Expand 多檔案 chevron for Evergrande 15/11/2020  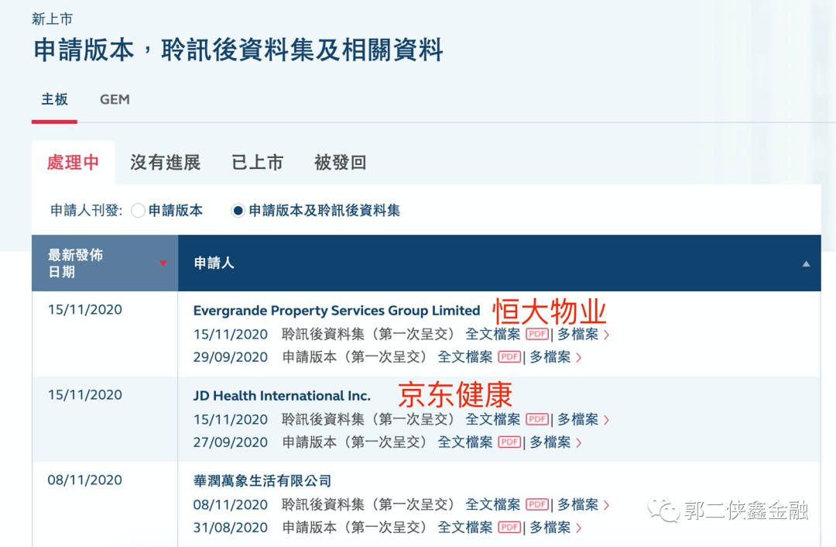point(607,335)
